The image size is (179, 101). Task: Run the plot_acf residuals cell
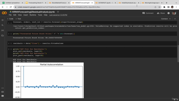pyautogui.click(x=10, y=49)
